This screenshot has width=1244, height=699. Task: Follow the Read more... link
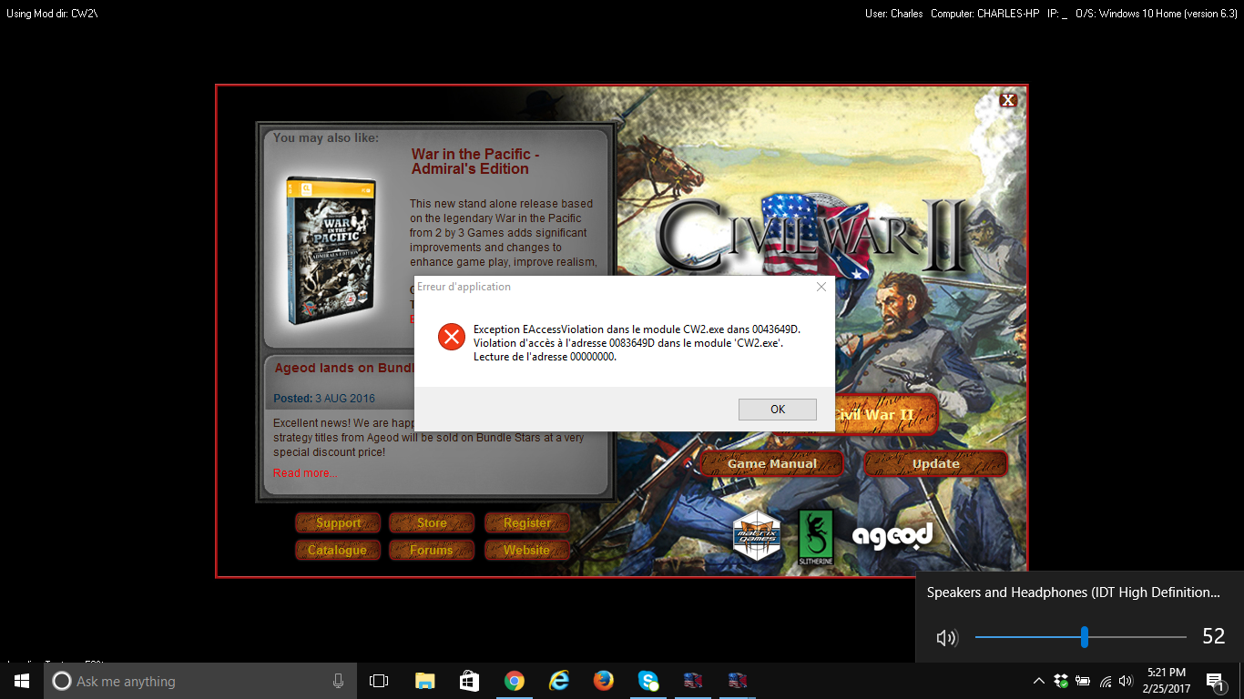click(x=305, y=473)
